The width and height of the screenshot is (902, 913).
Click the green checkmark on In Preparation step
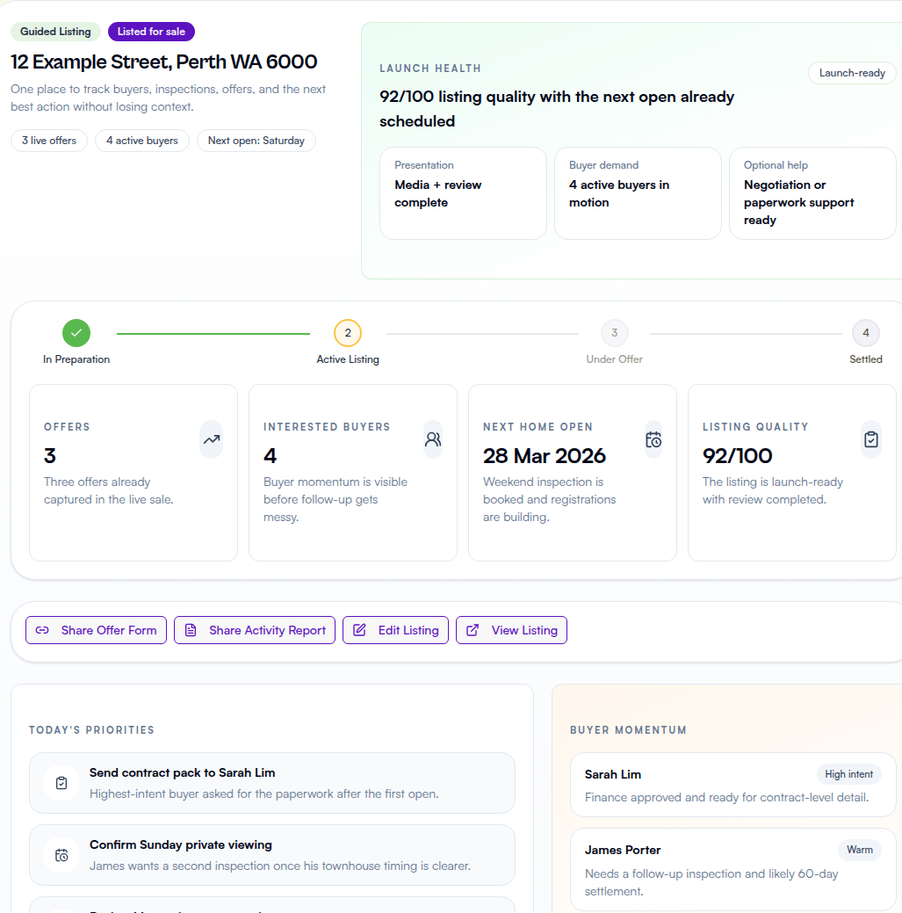click(x=76, y=333)
